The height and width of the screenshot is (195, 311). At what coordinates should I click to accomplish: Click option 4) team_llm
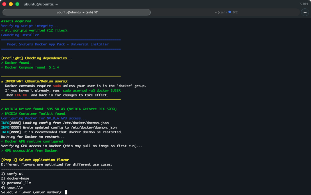[12, 187]
